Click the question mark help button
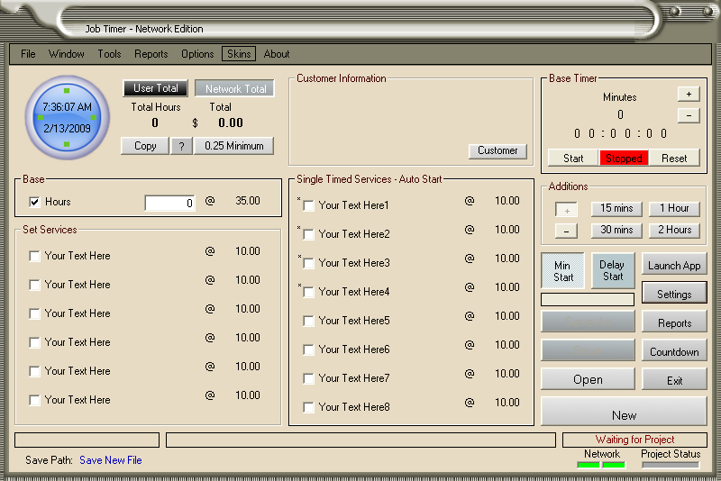 (x=182, y=146)
